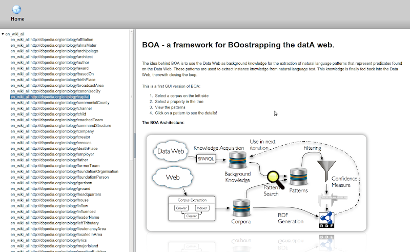Select the ontology/foundationPerson property

click(x=59, y=178)
